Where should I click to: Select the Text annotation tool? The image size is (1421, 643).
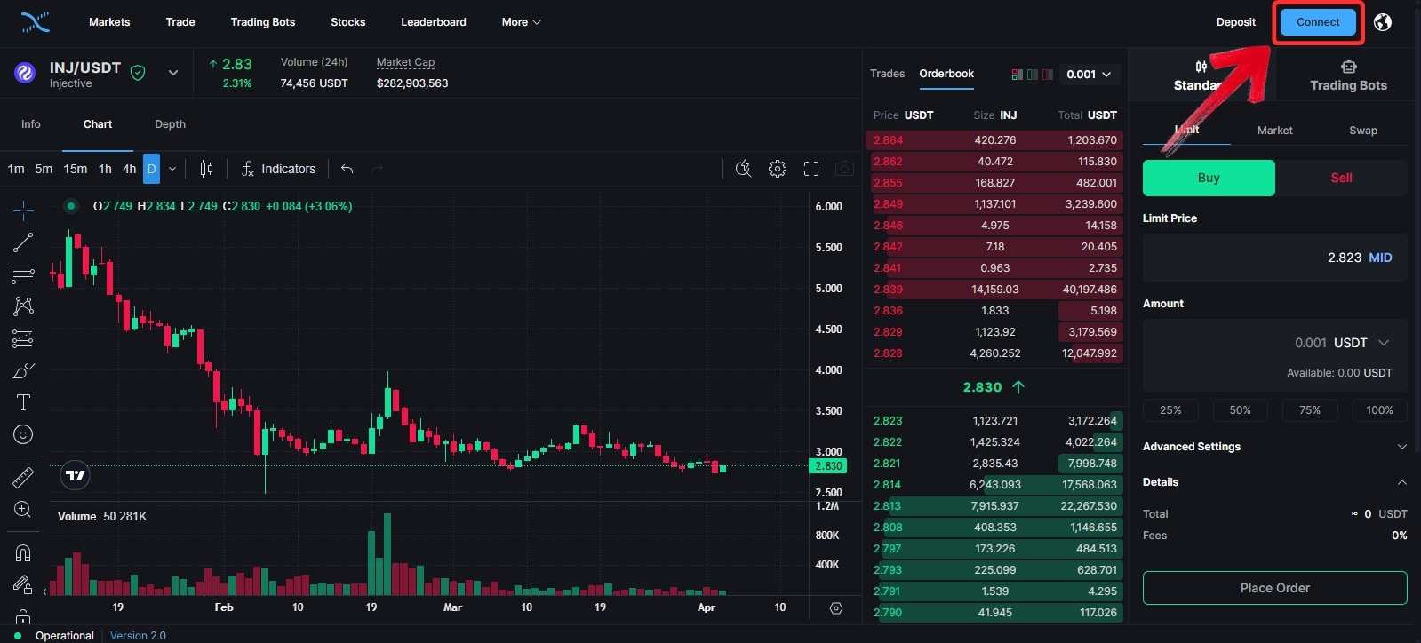pyautogui.click(x=23, y=402)
